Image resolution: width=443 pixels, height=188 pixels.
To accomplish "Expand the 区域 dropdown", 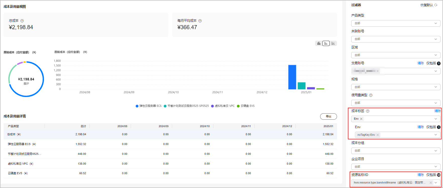I will pos(396,55).
